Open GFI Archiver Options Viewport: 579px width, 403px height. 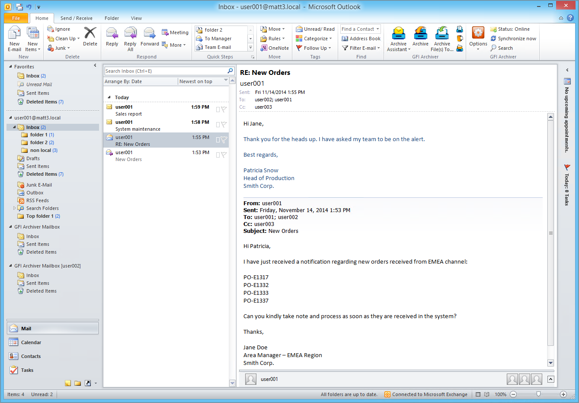click(x=478, y=38)
